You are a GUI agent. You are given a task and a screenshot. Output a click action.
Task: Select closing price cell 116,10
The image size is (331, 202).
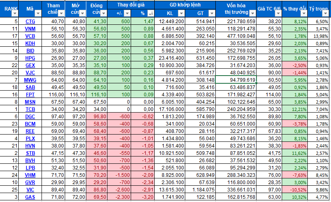(x=96, y=95)
